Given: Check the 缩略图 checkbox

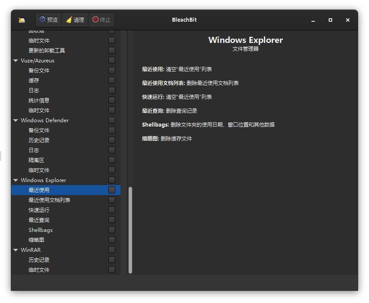Looking at the screenshot, I should [x=112, y=240].
